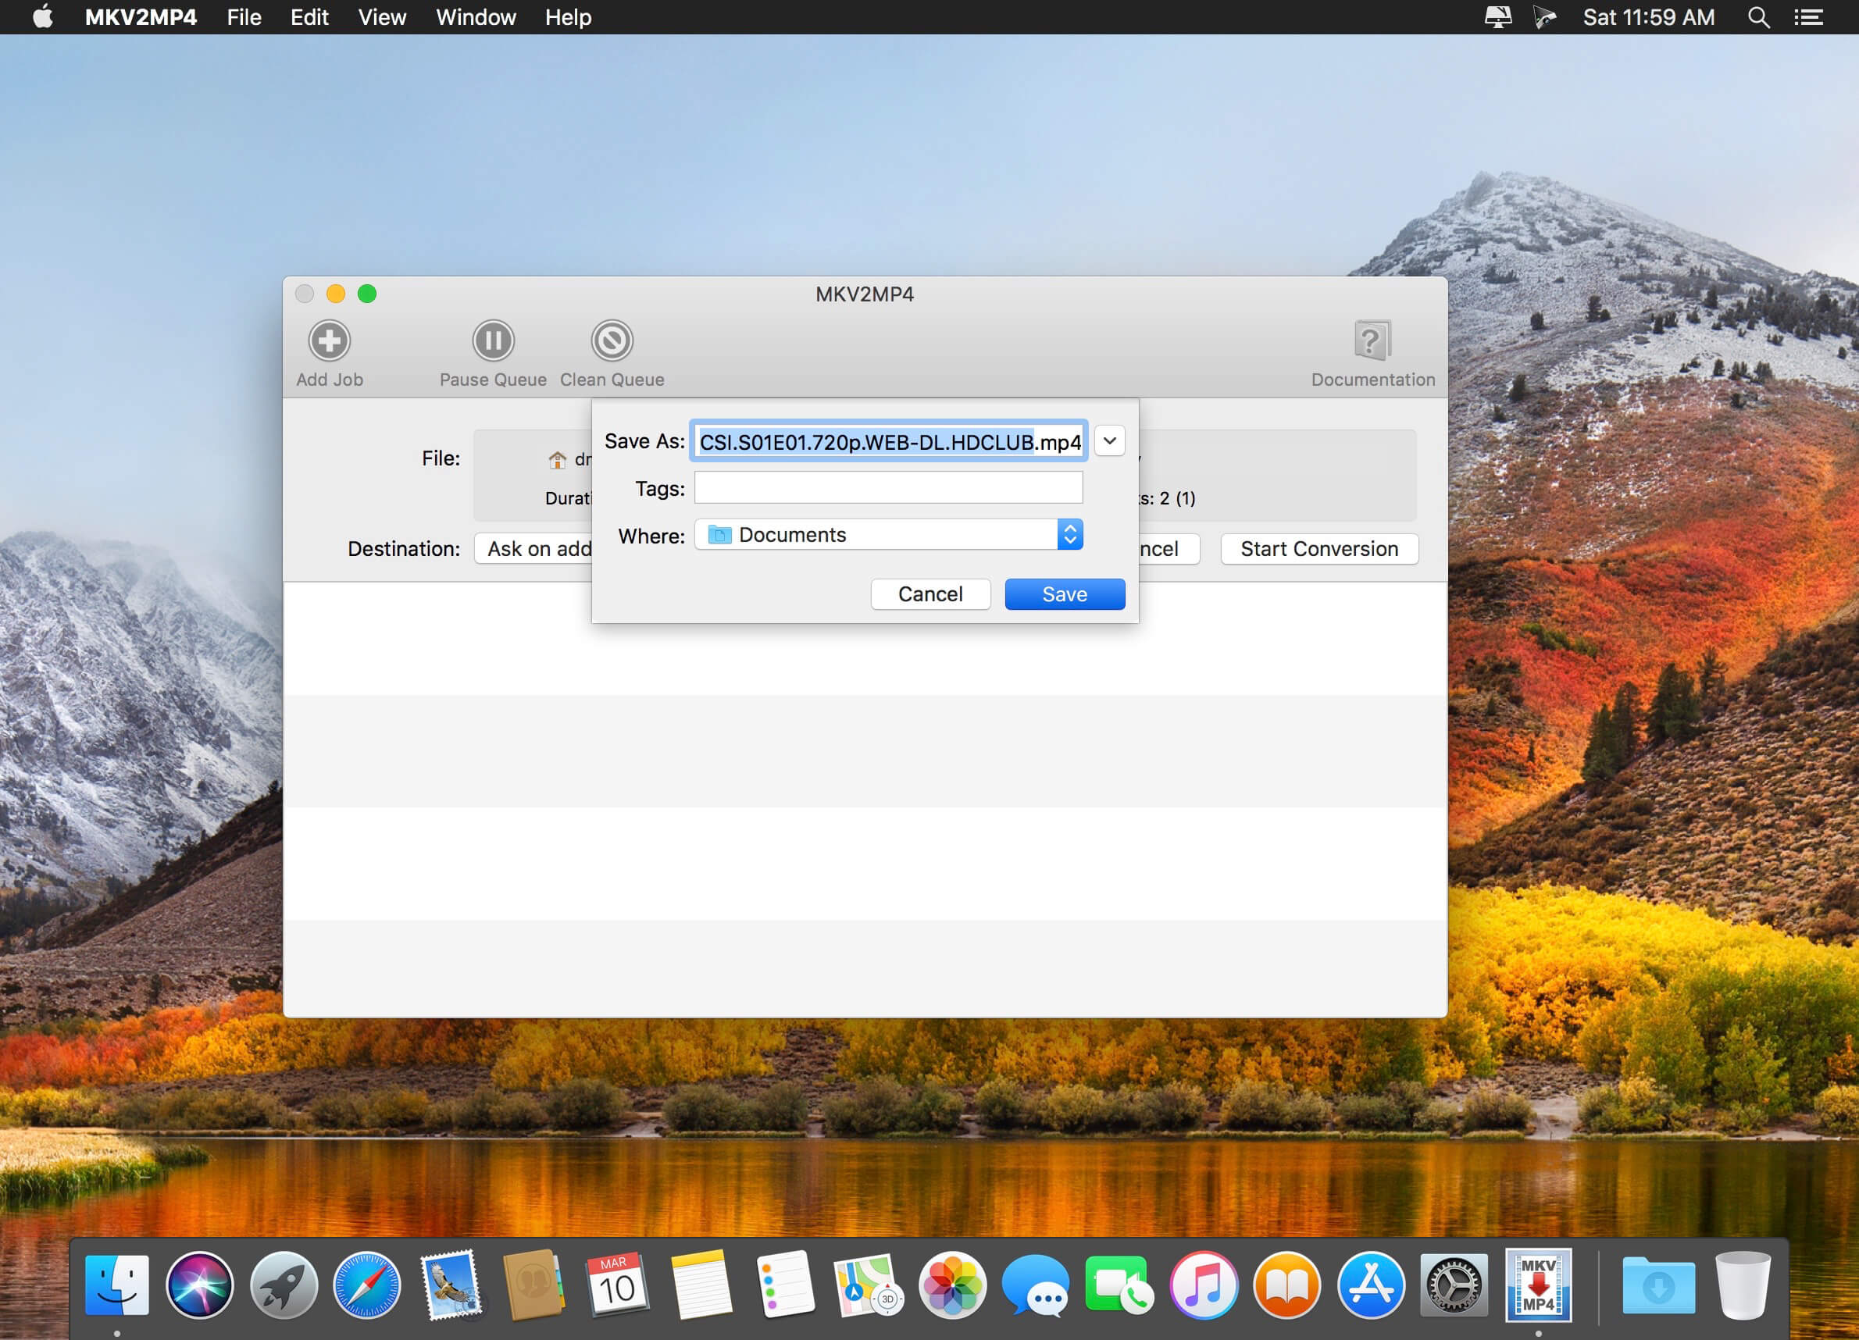Open the Window menu
The height and width of the screenshot is (1340, 1859).
[x=476, y=17]
